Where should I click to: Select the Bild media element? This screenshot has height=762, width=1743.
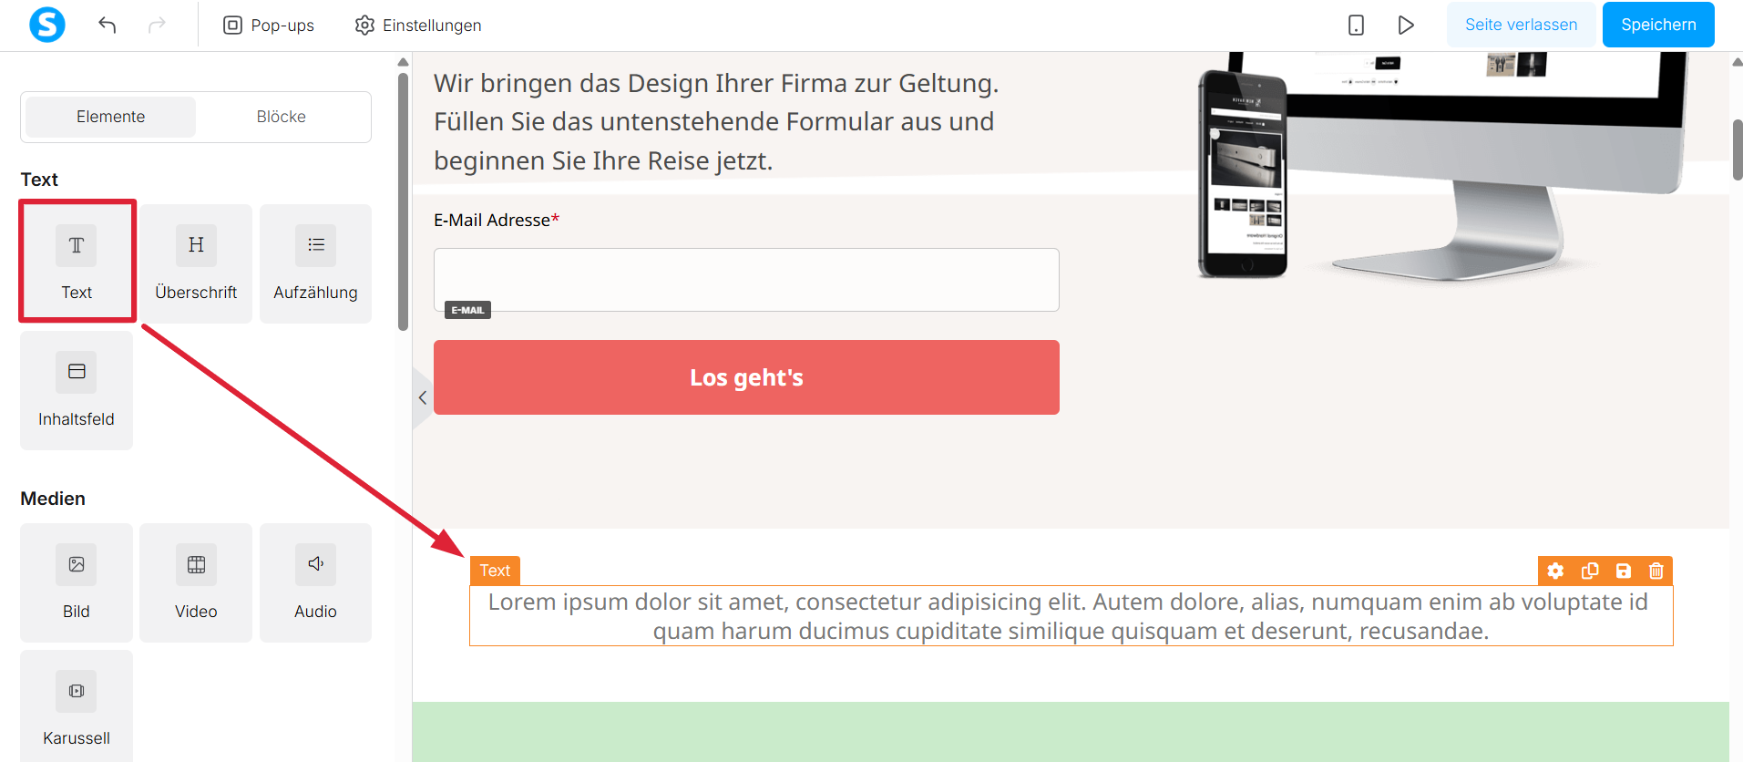click(x=77, y=582)
